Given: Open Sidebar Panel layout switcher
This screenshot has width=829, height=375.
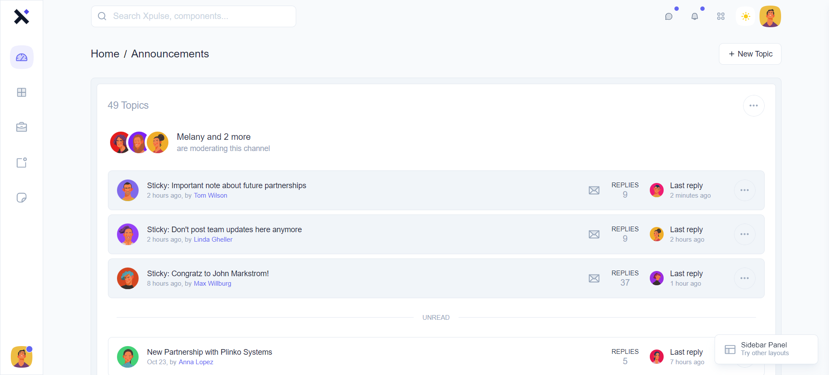Looking at the screenshot, I should pyautogui.click(x=766, y=349).
